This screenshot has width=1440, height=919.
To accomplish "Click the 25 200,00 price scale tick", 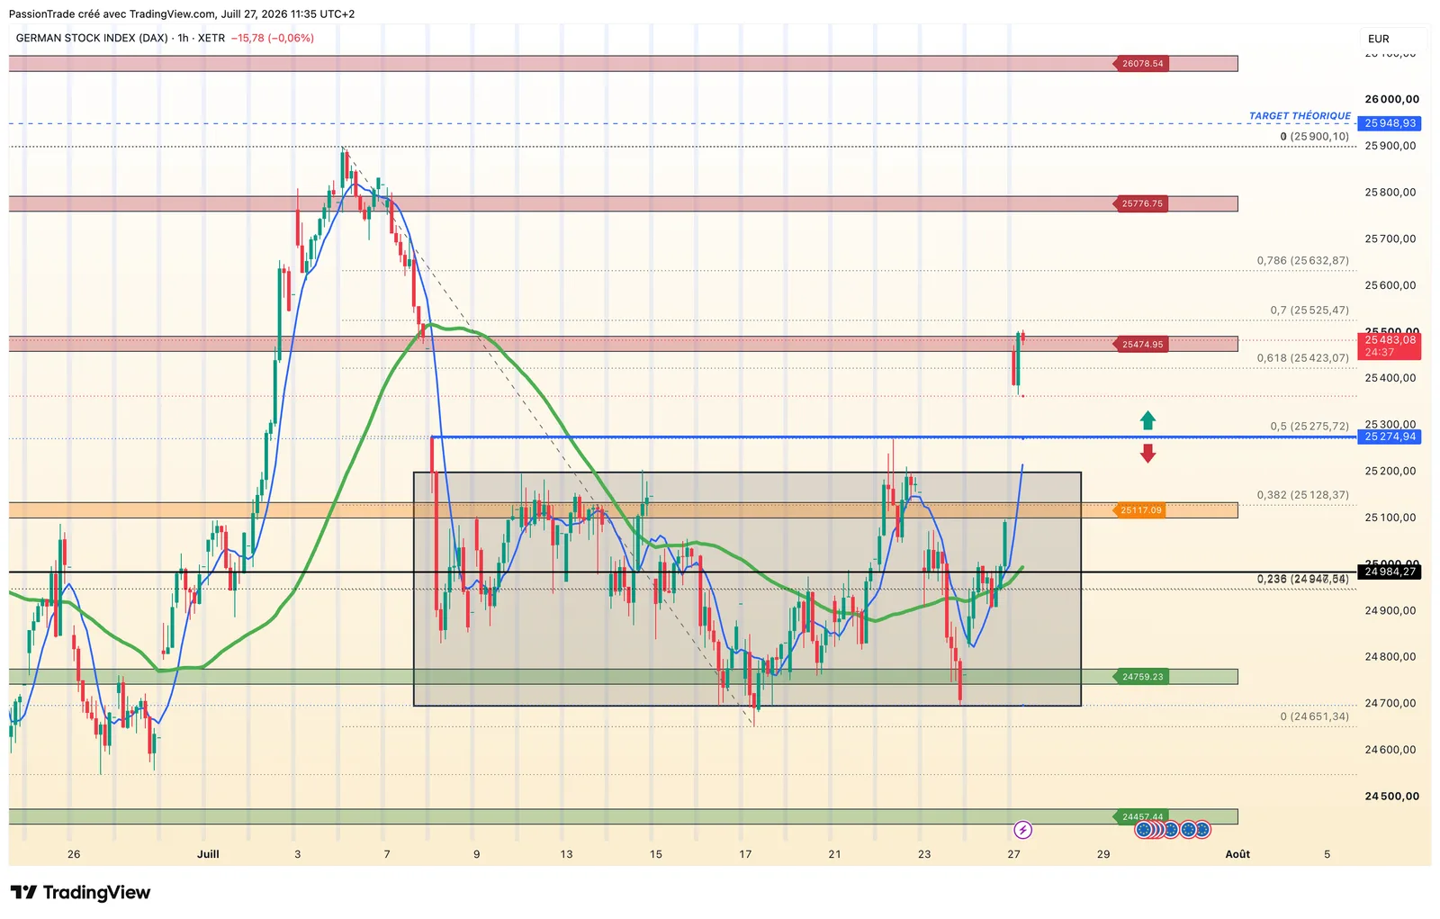I will (x=1390, y=472).
